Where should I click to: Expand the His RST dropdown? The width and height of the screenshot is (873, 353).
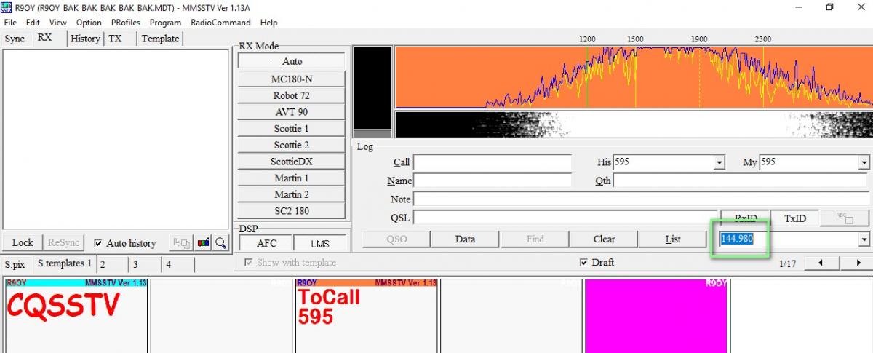pyautogui.click(x=719, y=162)
